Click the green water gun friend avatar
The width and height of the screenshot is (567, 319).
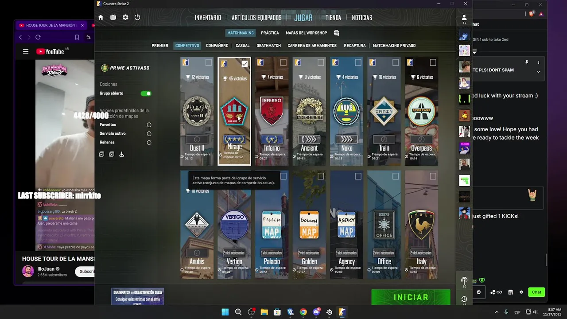pos(464,180)
